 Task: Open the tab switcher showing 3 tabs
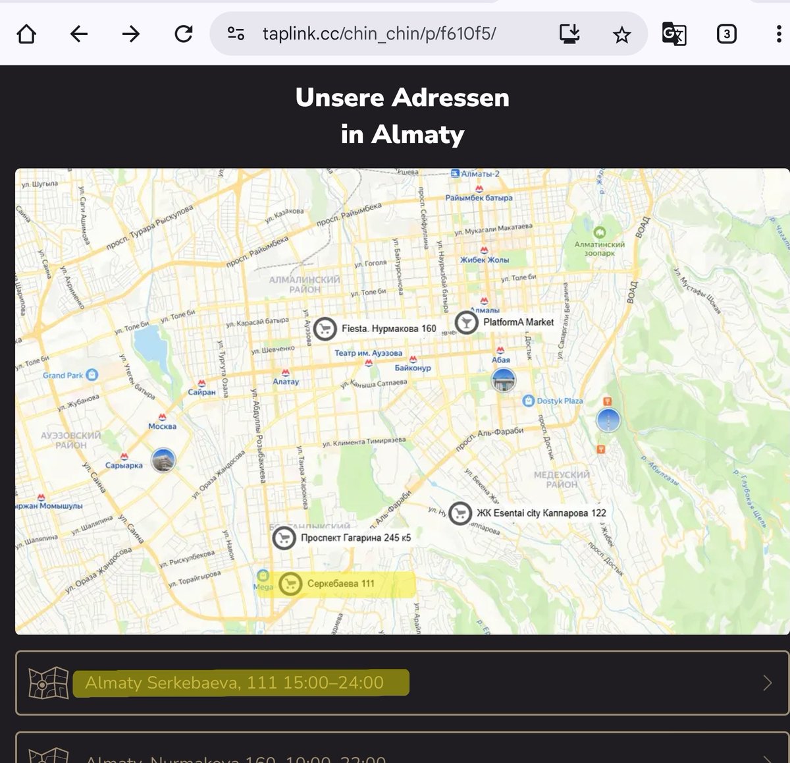[x=726, y=34]
